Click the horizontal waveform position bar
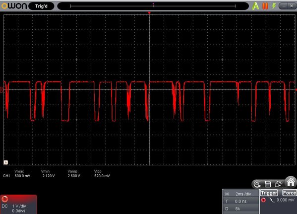The height and width of the screenshot is (214, 297). coord(153,6)
